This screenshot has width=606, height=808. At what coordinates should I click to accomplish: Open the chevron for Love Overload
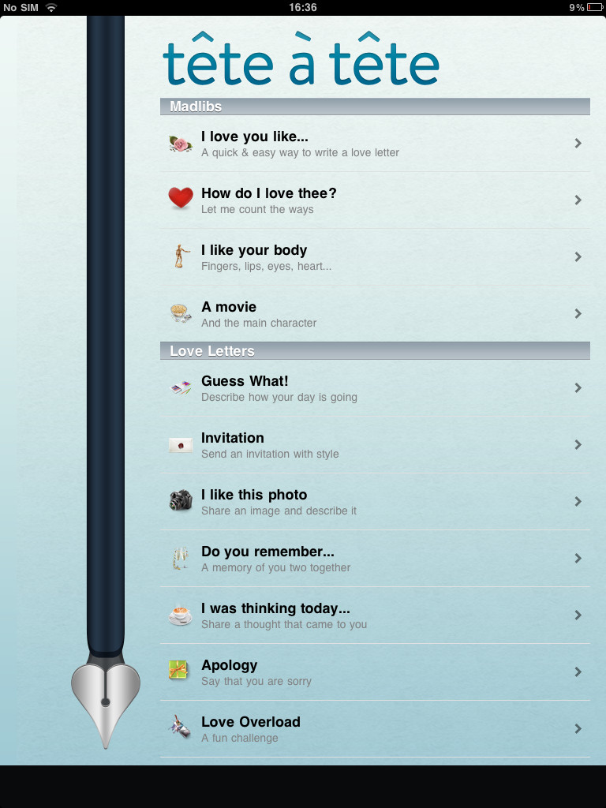pyautogui.click(x=578, y=728)
